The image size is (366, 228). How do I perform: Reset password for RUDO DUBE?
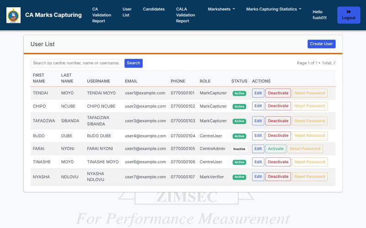pyautogui.click(x=310, y=135)
